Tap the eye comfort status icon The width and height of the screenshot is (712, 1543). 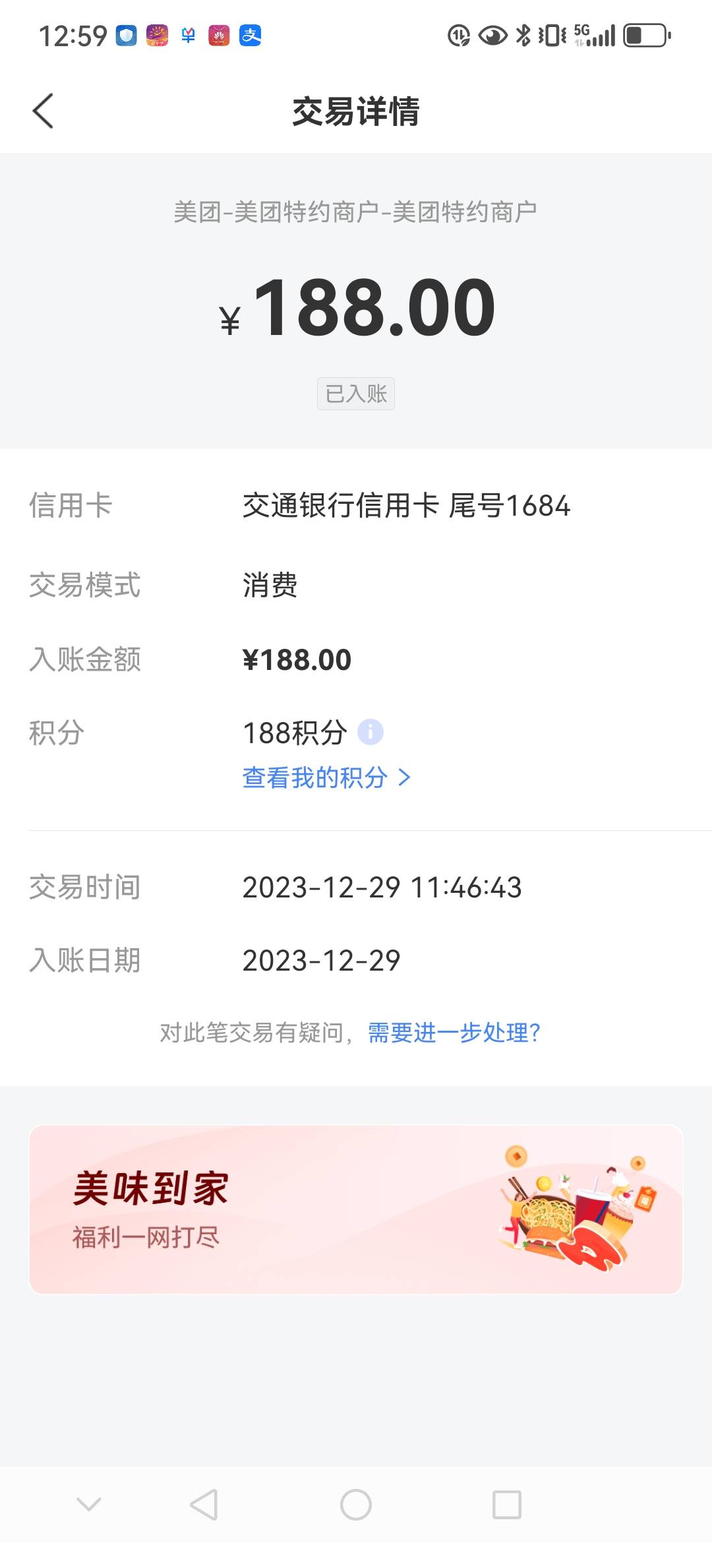point(492,35)
